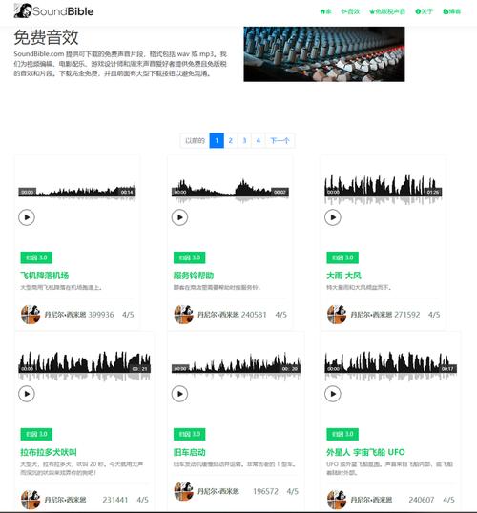Seek in the 飞机降落机场 waveform
The width and height of the screenshot is (477, 513).
point(77,192)
